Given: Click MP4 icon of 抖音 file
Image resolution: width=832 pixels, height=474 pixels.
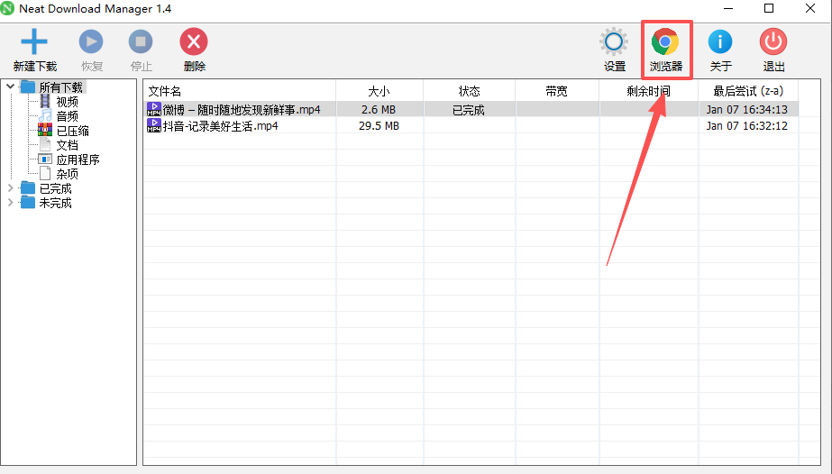Looking at the screenshot, I should [x=154, y=125].
